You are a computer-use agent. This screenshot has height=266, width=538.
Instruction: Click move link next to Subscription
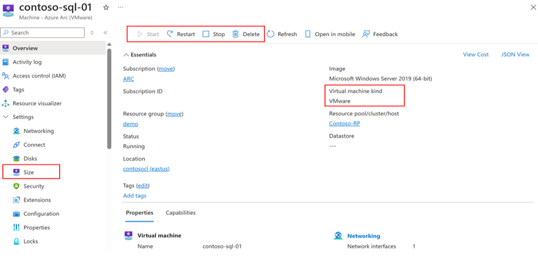[x=166, y=69]
